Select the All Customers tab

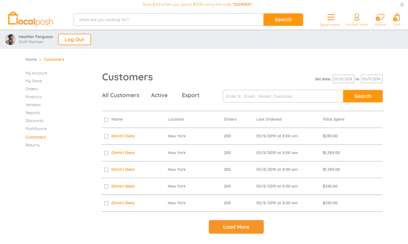[x=120, y=95]
